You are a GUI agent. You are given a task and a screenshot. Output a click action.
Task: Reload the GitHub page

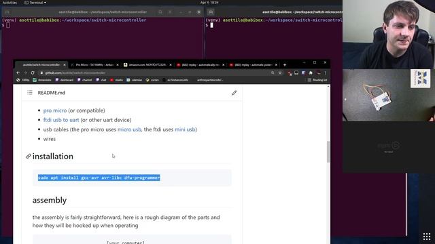click(x=33, y=73)
